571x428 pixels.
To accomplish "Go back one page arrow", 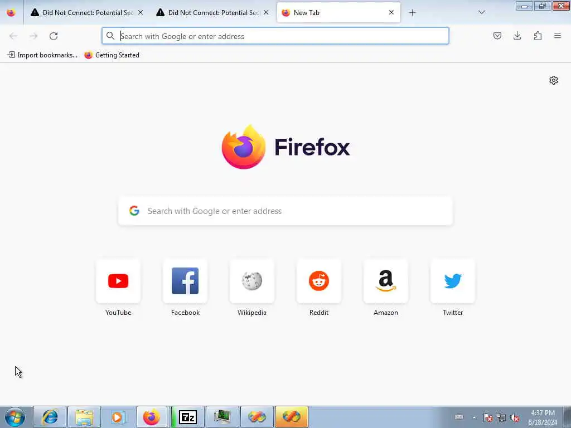I will coord(13,36).
